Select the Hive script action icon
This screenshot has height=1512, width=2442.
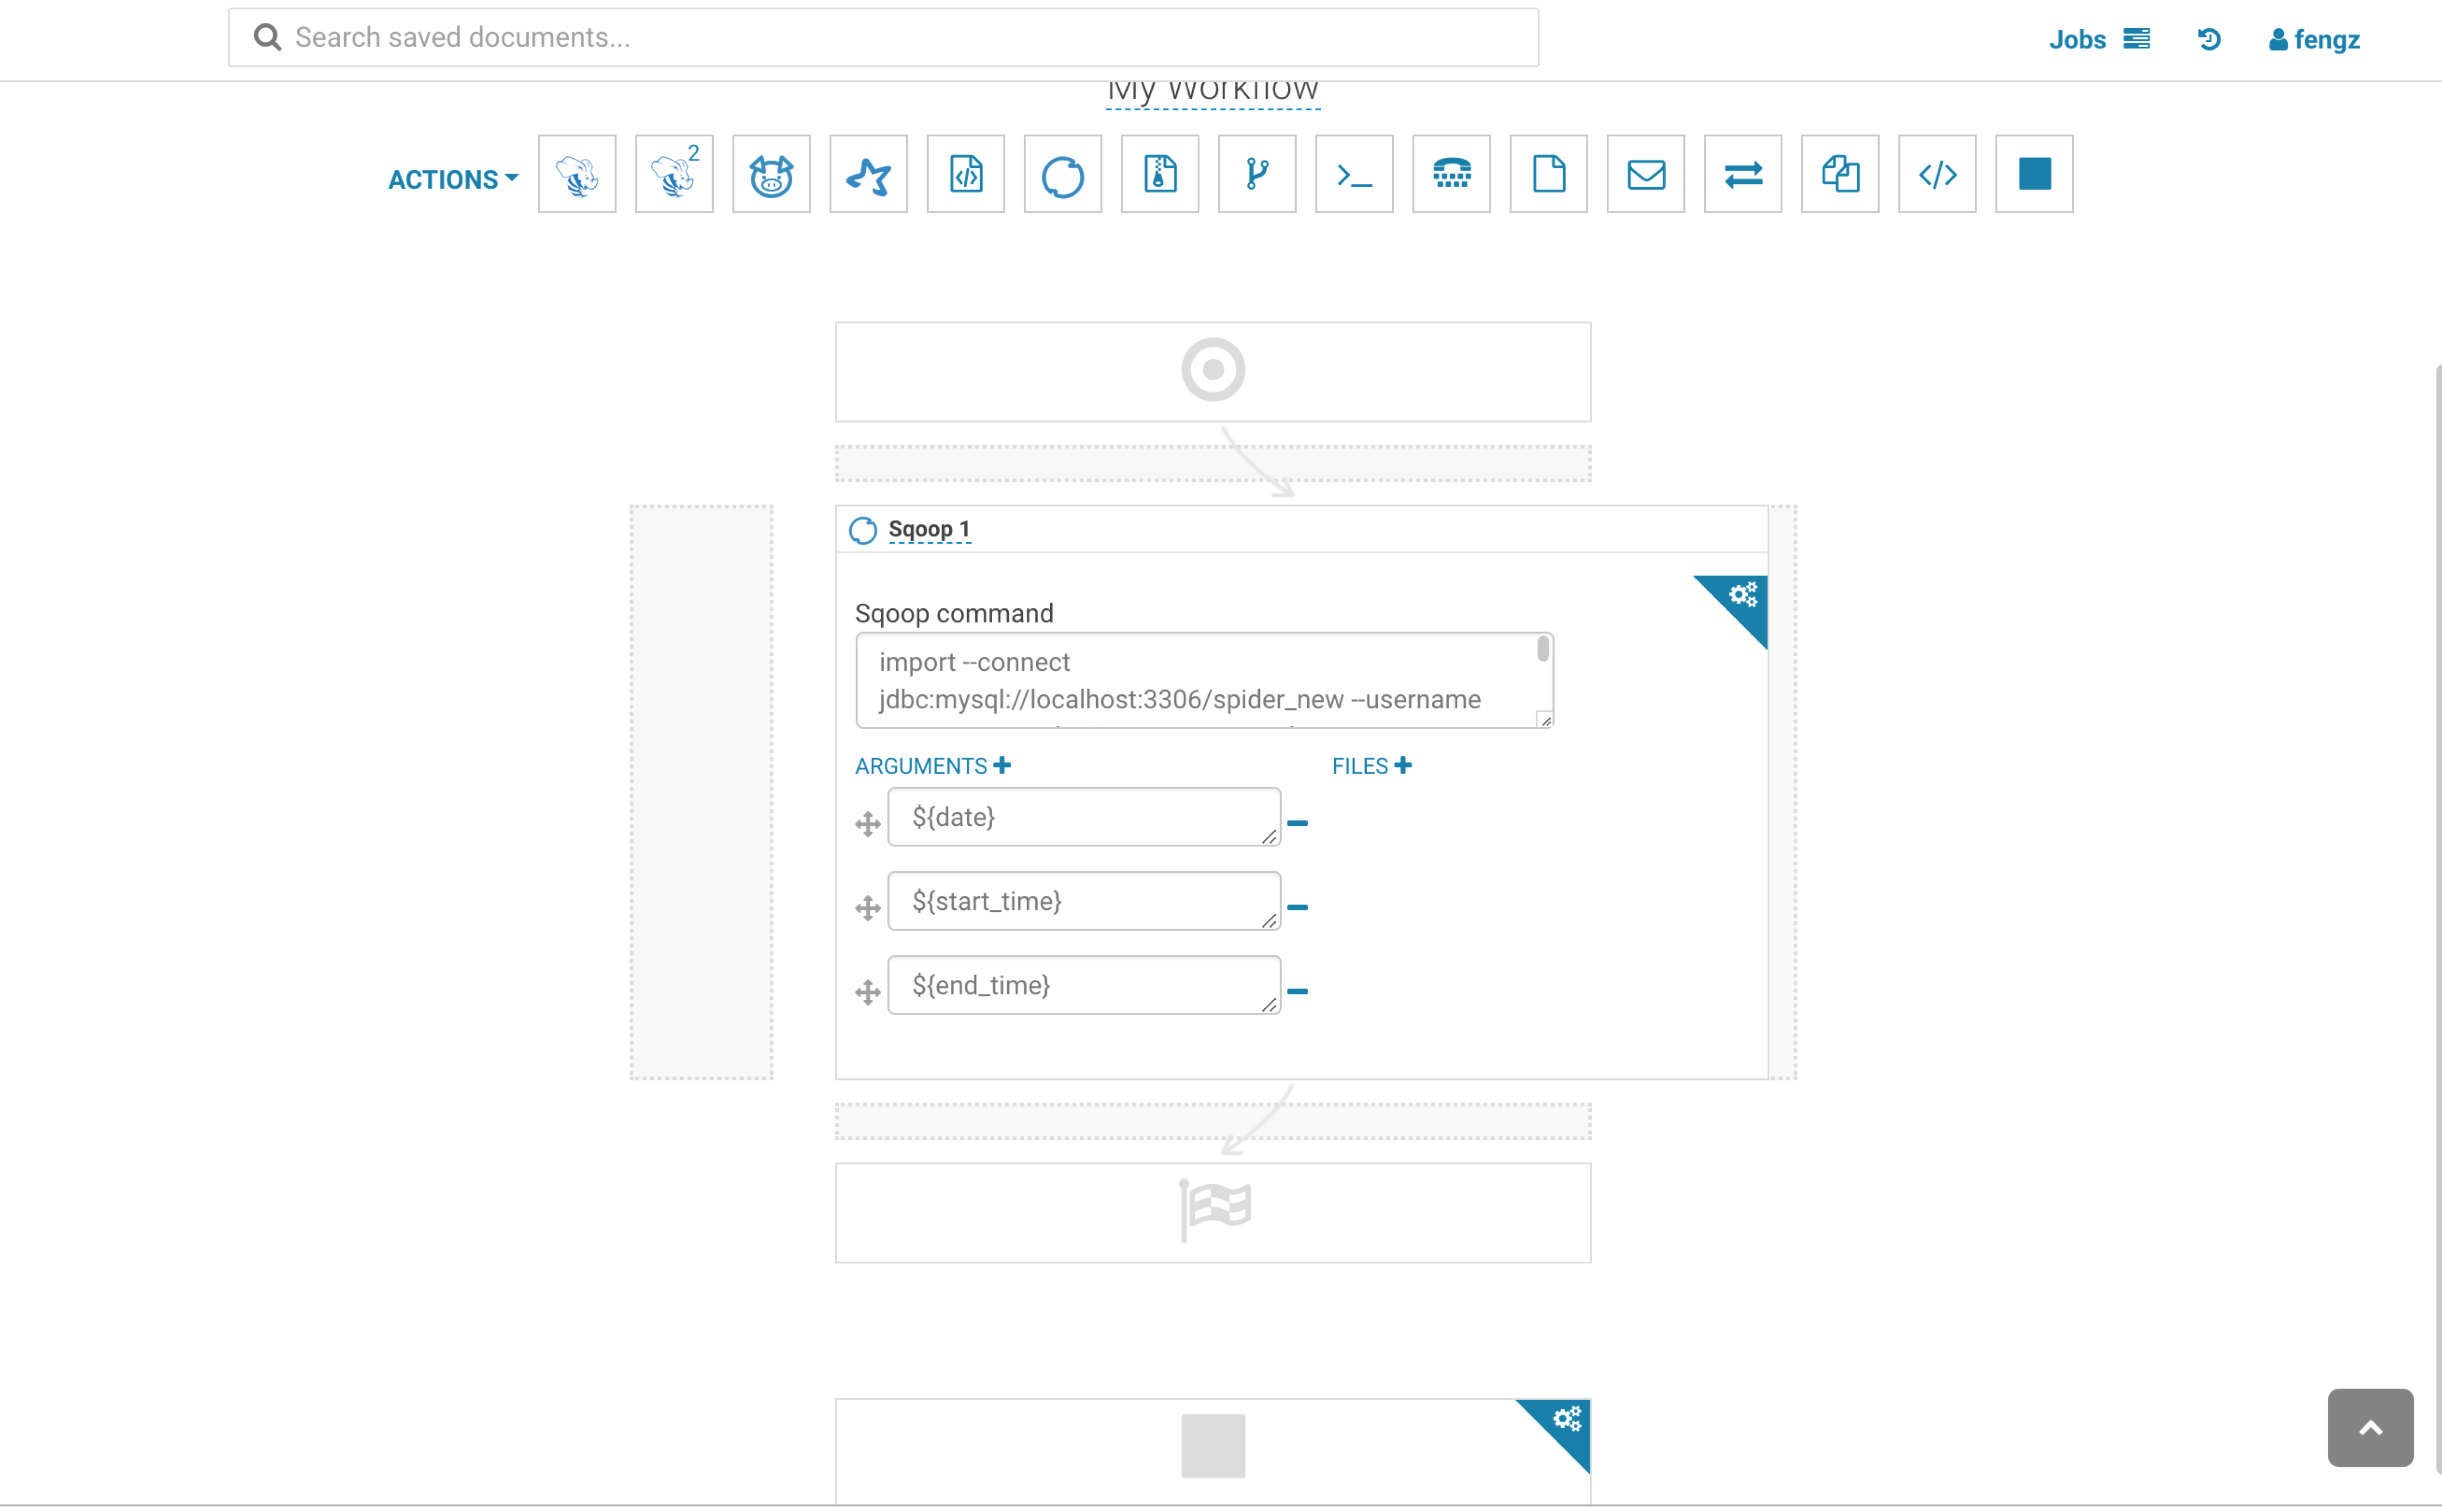(577, 174)
